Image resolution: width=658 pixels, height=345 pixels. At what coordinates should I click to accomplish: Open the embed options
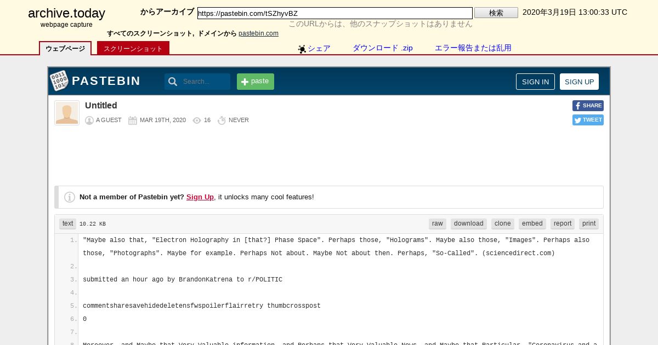[532, 223]
